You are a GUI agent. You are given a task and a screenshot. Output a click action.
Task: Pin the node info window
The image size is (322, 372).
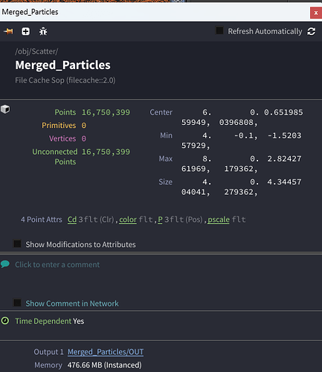(8, 31)
